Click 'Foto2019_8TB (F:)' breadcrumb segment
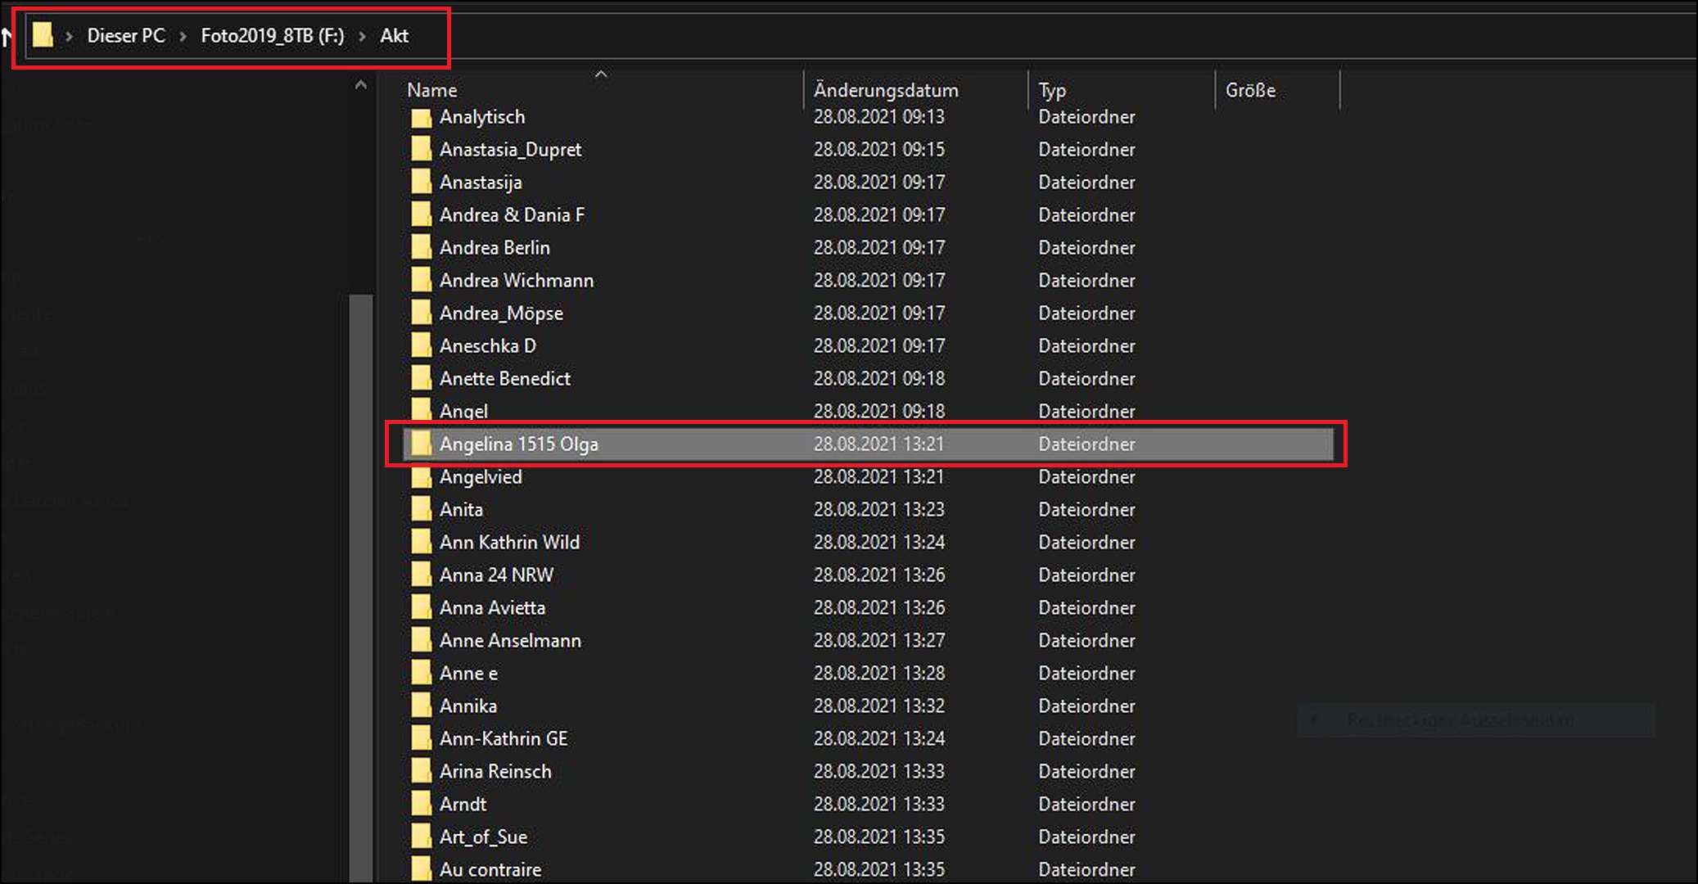The image size is (1698, 884). [273, 36]
